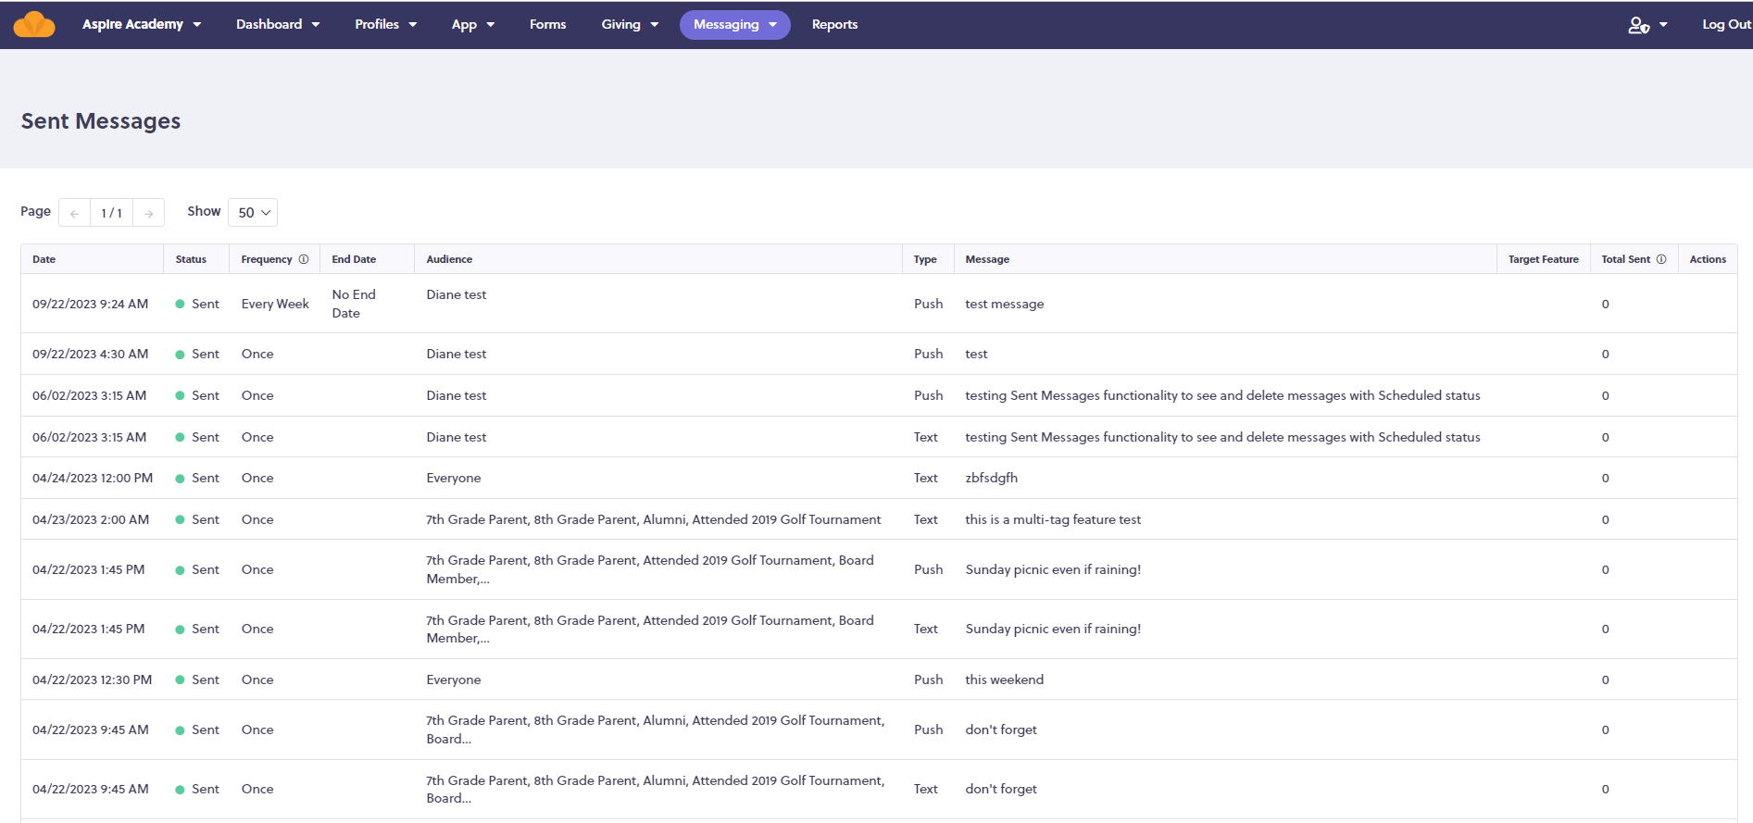Open the user account icon menu
Image resolution: width=1753 pixels, height=823 pixels.
coord(1647,25)
